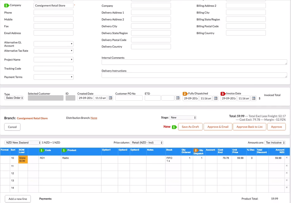Open the NZD New Zealand currency dropdown
291x203 pixels.
tap(23, 143)
